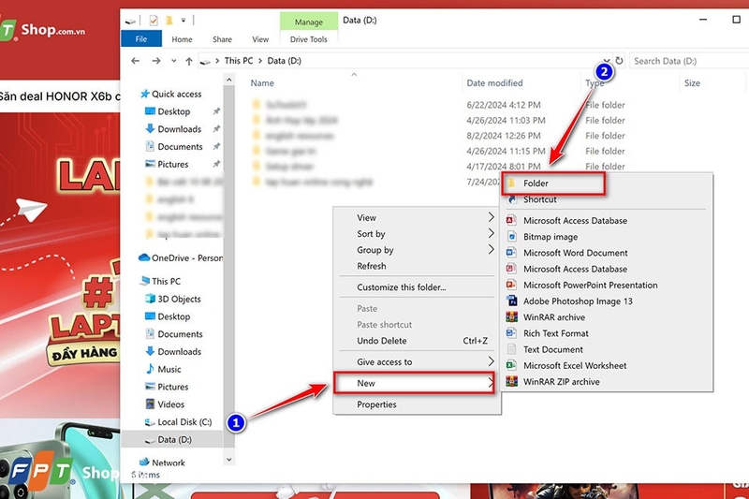
Task: Expand the Group by submenu
Action: (417, 250)
